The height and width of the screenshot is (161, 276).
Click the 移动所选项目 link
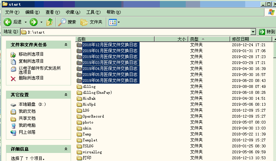[31, 54]
